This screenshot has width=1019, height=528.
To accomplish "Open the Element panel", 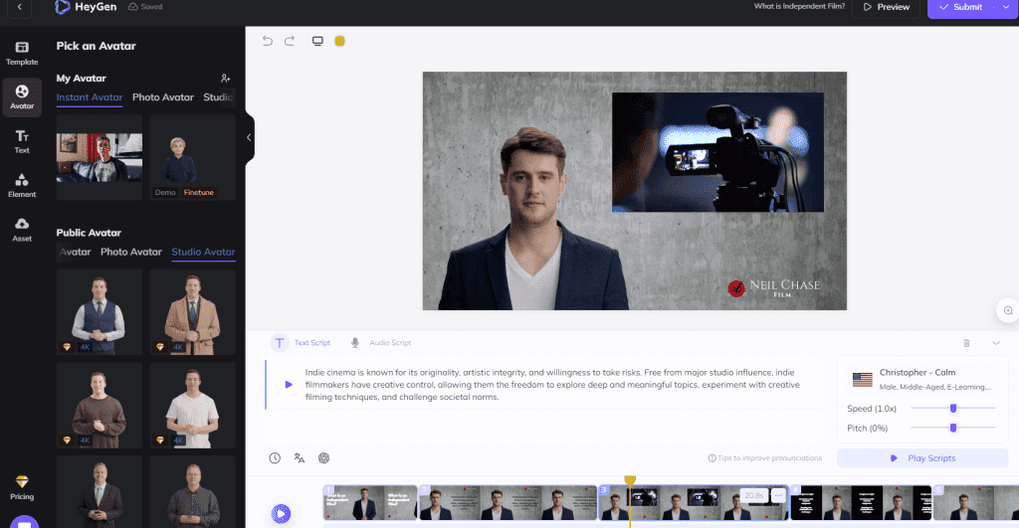I will pos(22,185).
